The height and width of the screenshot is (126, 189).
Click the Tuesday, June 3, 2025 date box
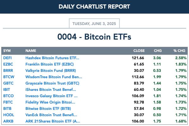(x=94, y=23)
